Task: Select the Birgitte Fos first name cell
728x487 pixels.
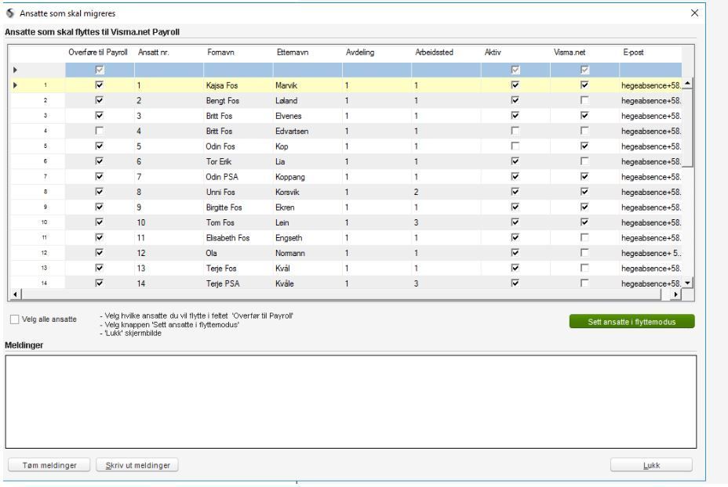Action: coord(238,207)
